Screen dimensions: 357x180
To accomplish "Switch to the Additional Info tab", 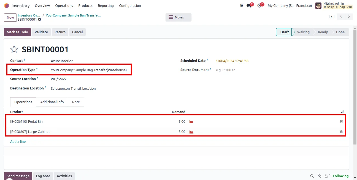I will (x=52, y=102).
